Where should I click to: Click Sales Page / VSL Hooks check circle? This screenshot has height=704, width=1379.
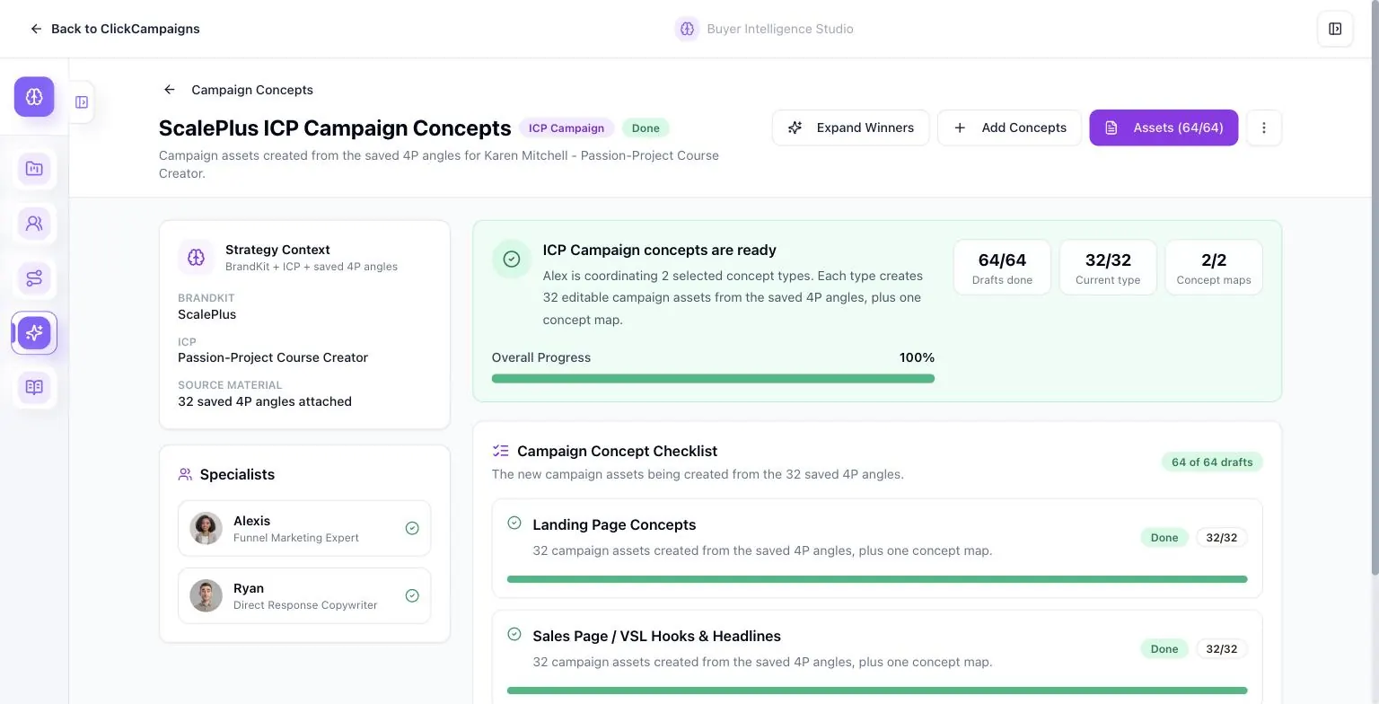514,634
